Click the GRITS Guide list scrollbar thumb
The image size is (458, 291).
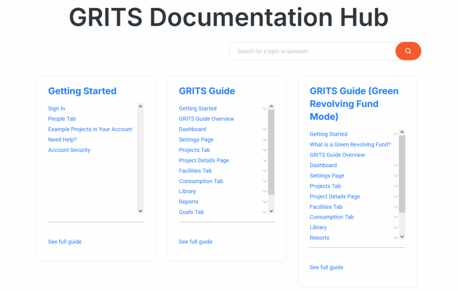click(x=271, y=152)
